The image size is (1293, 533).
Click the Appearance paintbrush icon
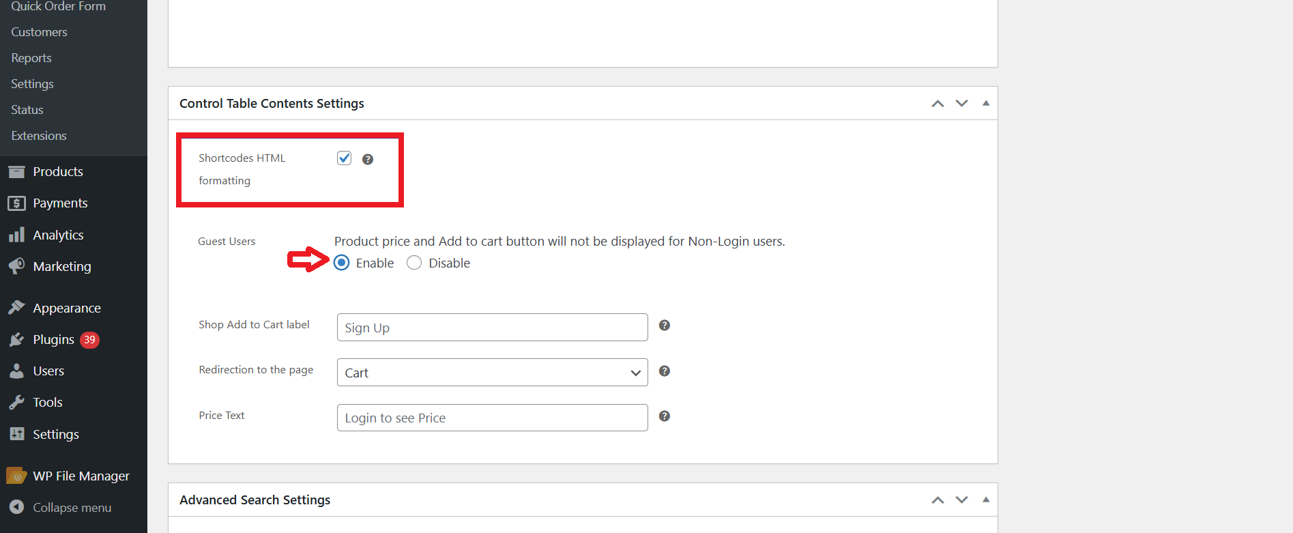pyautogui.click(x=16, y=308)
